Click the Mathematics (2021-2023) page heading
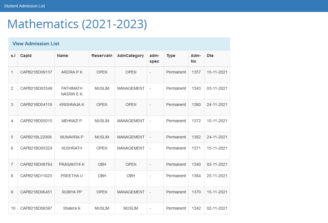This screenshot has height=223, width=328. tap(77, 24)
